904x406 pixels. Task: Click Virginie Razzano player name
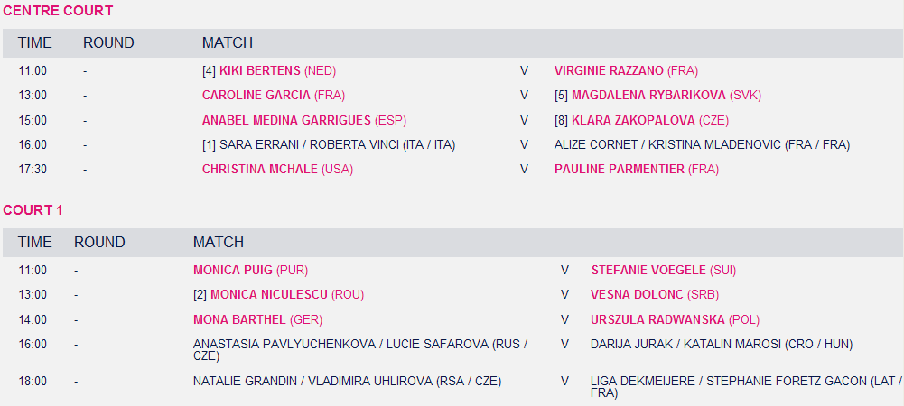click(x=610, y=71)
